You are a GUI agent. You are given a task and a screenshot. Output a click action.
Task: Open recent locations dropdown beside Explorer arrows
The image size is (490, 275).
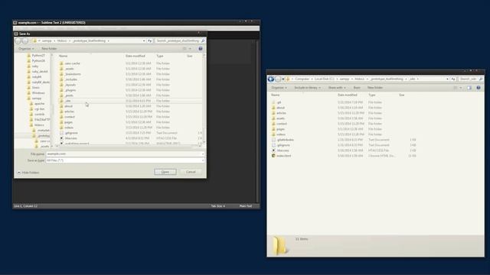283,79
